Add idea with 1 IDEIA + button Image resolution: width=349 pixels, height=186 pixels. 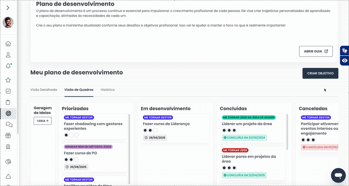pos(43,121)
